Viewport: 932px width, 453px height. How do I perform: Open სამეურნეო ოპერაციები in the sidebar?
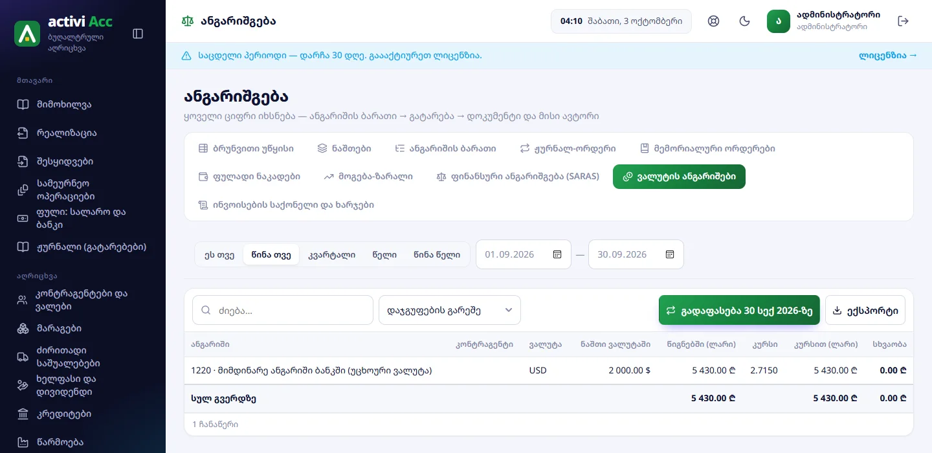(83, 190)
